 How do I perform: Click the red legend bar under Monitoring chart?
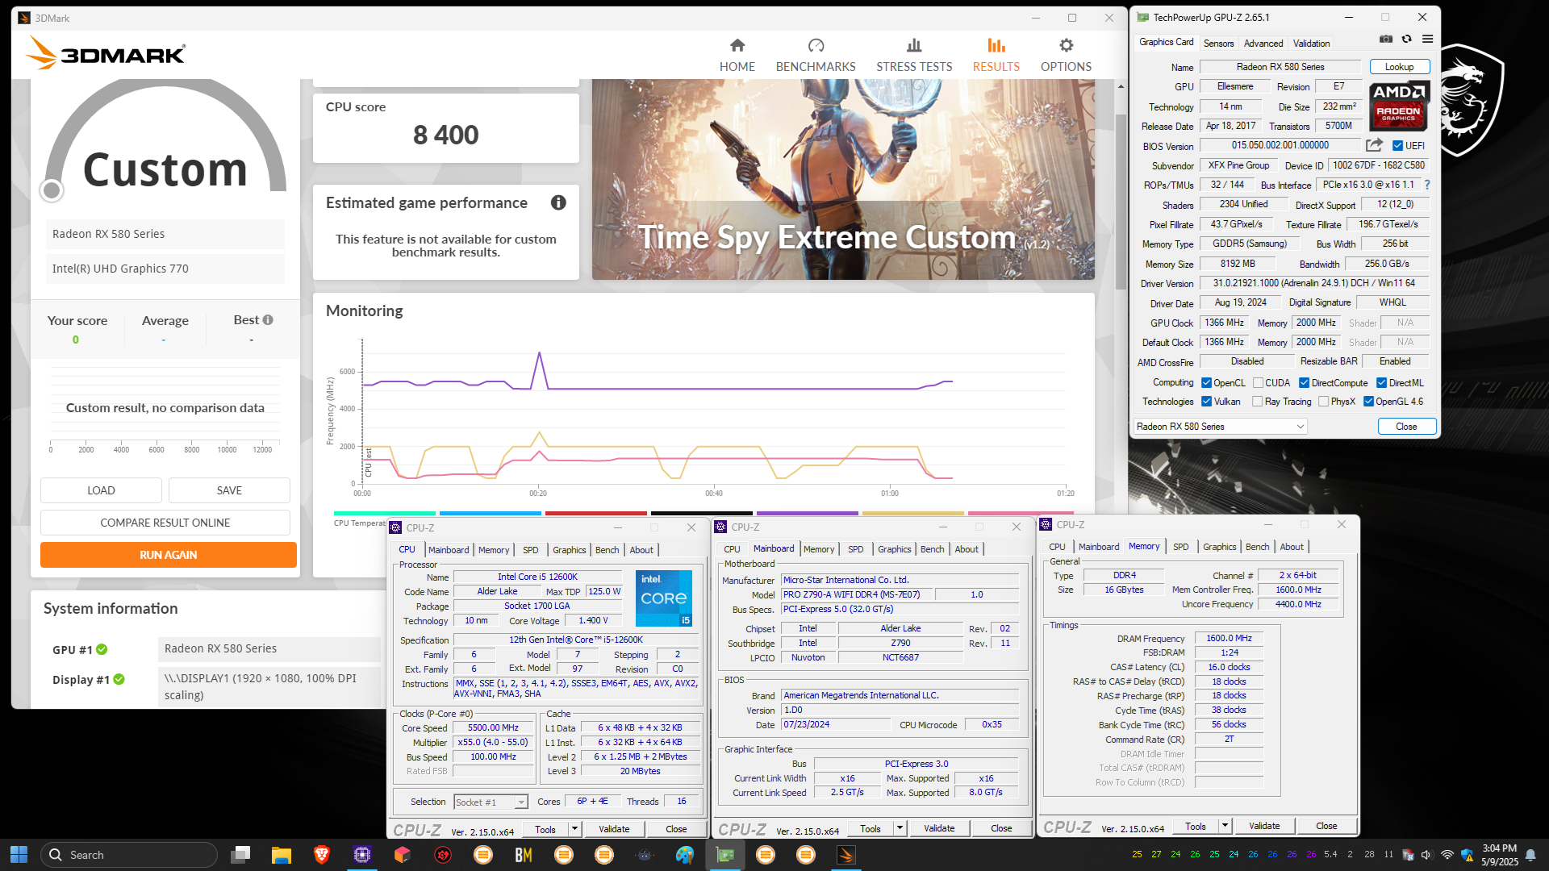(596, 513)
